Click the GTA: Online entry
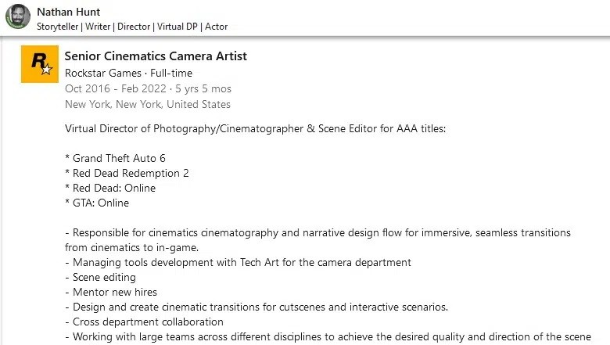The image size is (610, 345). coord(97,203)
